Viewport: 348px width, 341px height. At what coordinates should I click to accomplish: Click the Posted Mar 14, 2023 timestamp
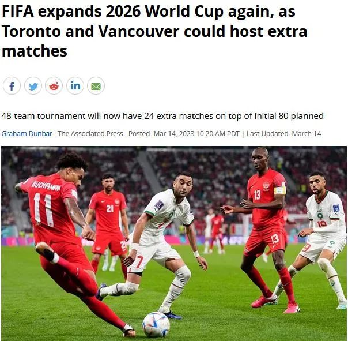coord(184,134)
